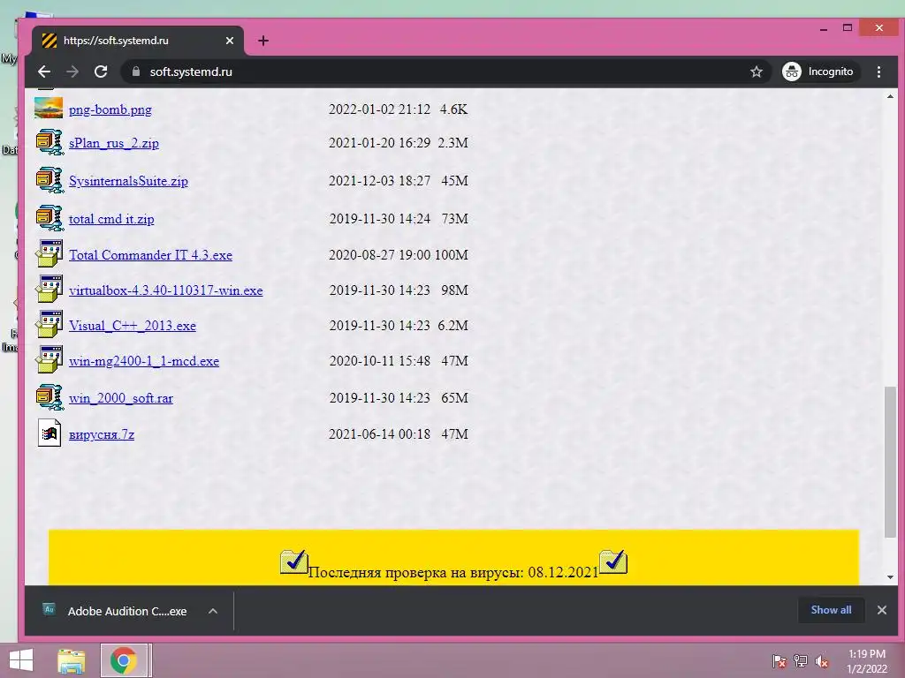Click the Chrome taskbar icon
905x678 pixels.
124,660
